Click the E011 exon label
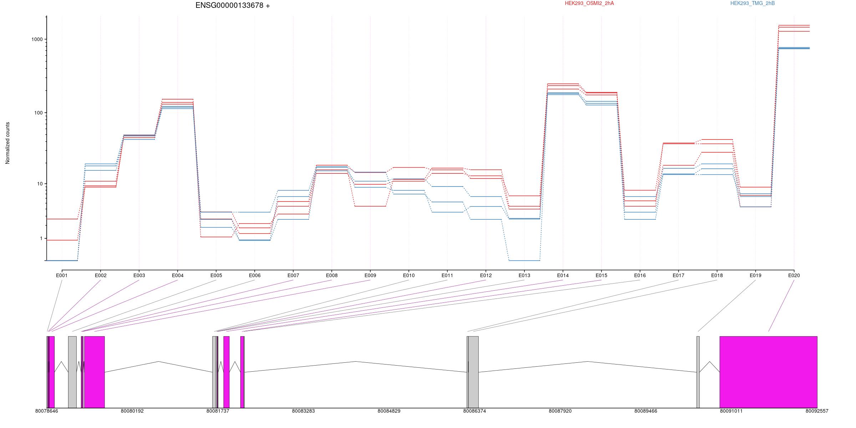This screenshot has height=428, width=856. click(447, 275)
